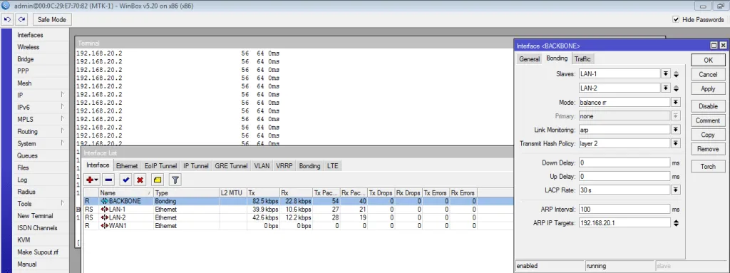The height and width of the screenshot is (273, 730).
Task: Click the Undo arrow icon
Action: coord(7,19)
